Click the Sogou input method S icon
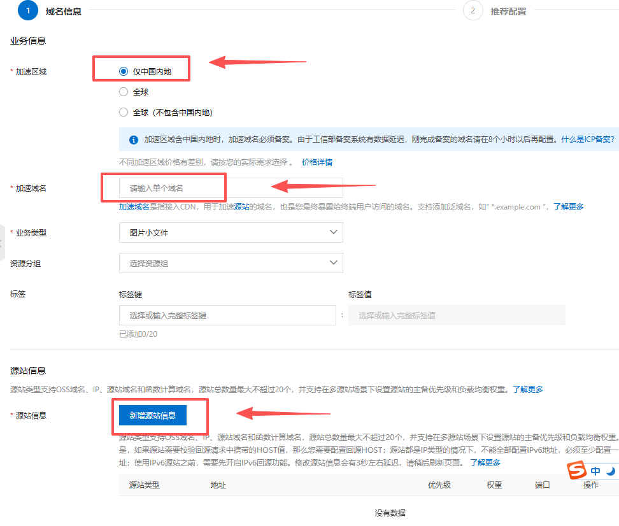Viewport: 619px width, 526px height. pyautogui.click(x=576, y=470)
